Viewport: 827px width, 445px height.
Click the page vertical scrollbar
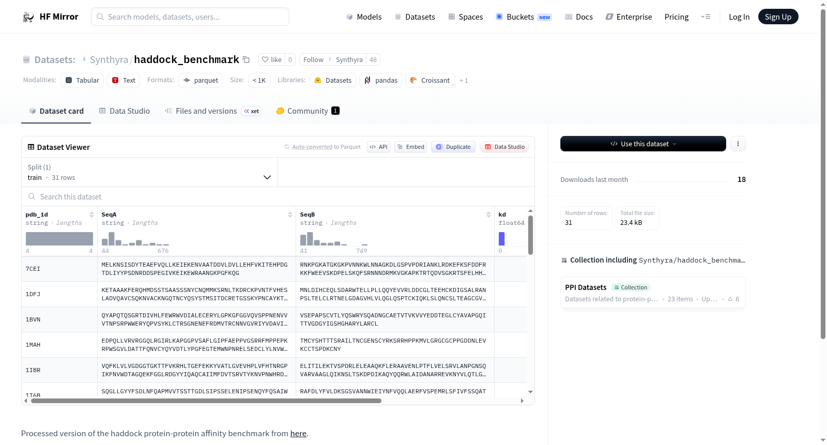click(x=823, y=174)
